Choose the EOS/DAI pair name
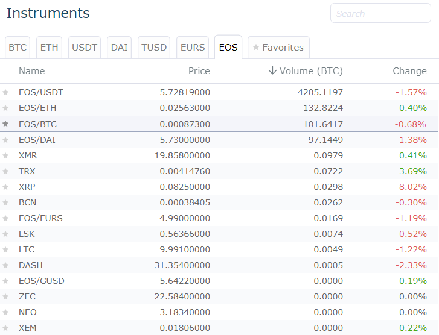 point(37,140)
